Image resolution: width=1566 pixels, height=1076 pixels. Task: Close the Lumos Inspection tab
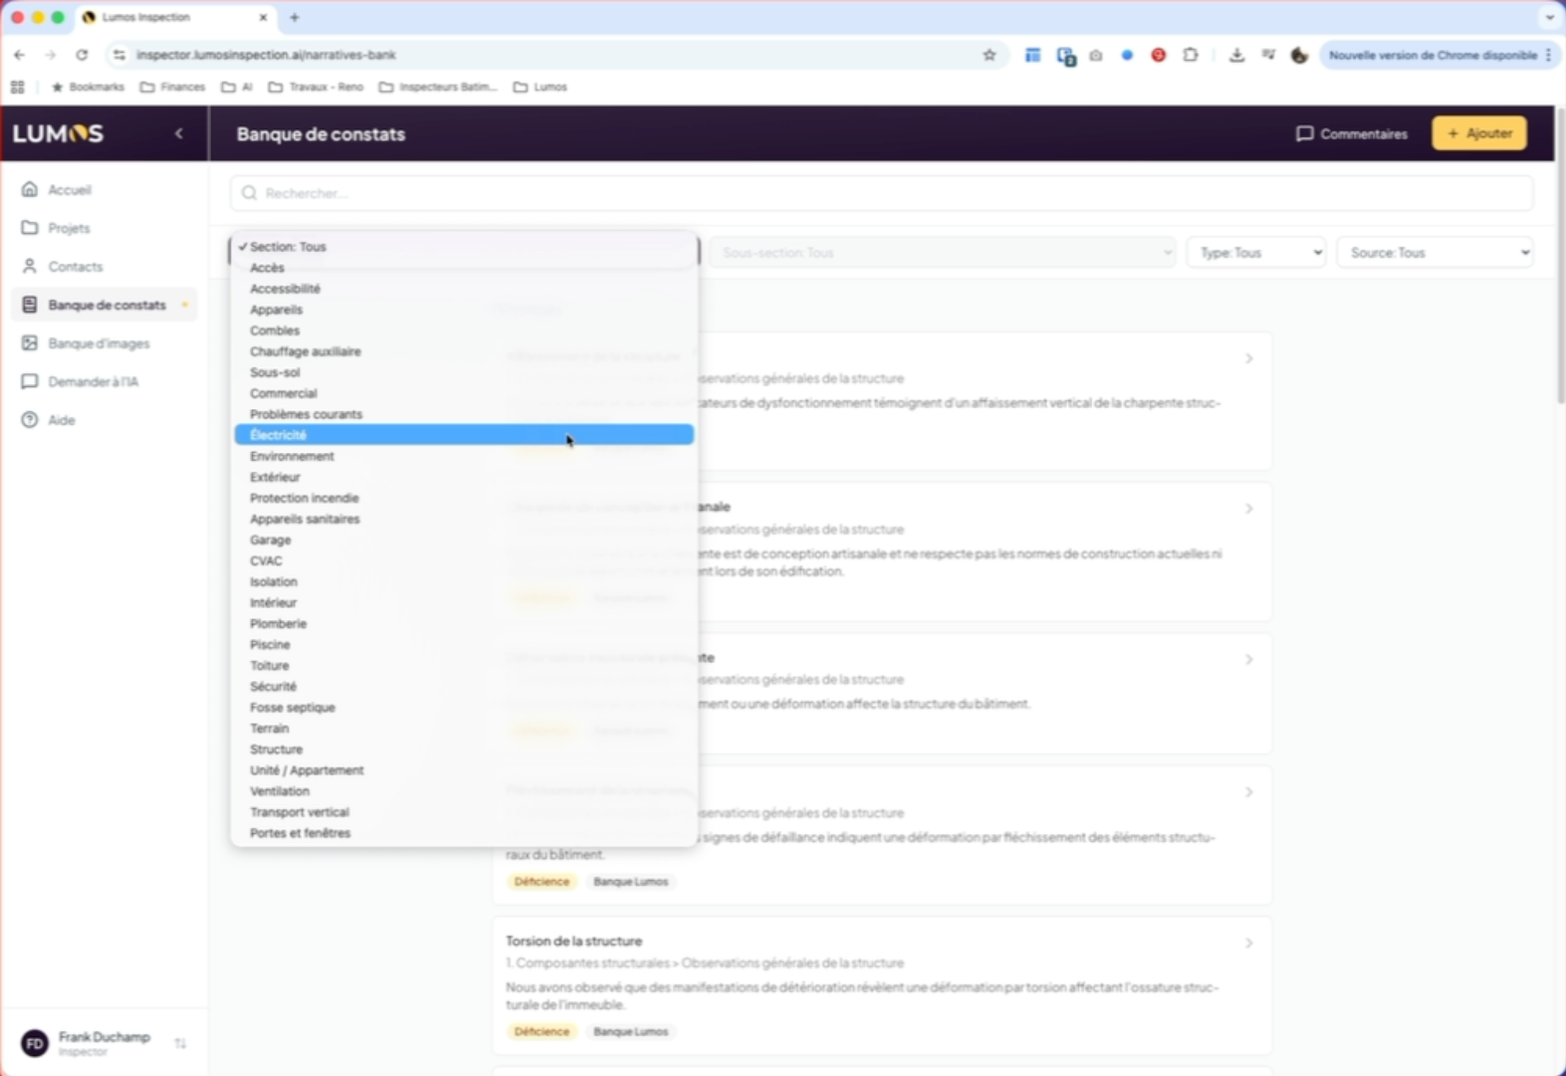(263, 17)
